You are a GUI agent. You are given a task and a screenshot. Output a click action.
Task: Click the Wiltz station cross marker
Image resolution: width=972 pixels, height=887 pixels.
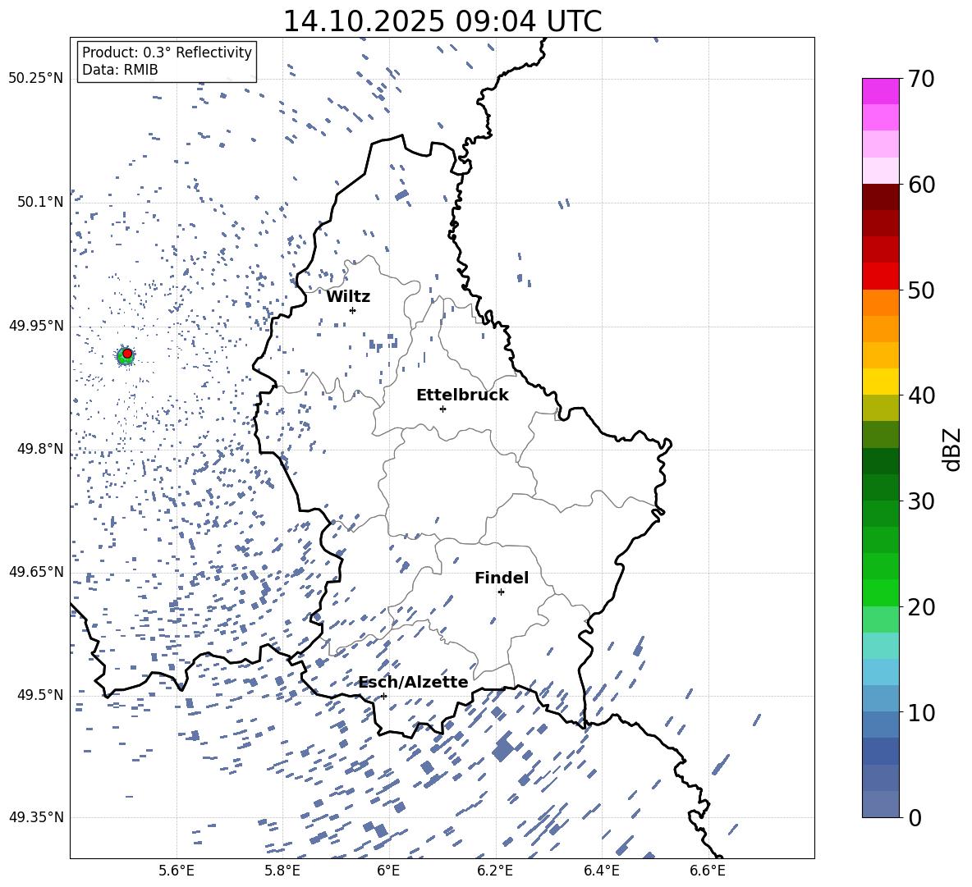[352, 310]
